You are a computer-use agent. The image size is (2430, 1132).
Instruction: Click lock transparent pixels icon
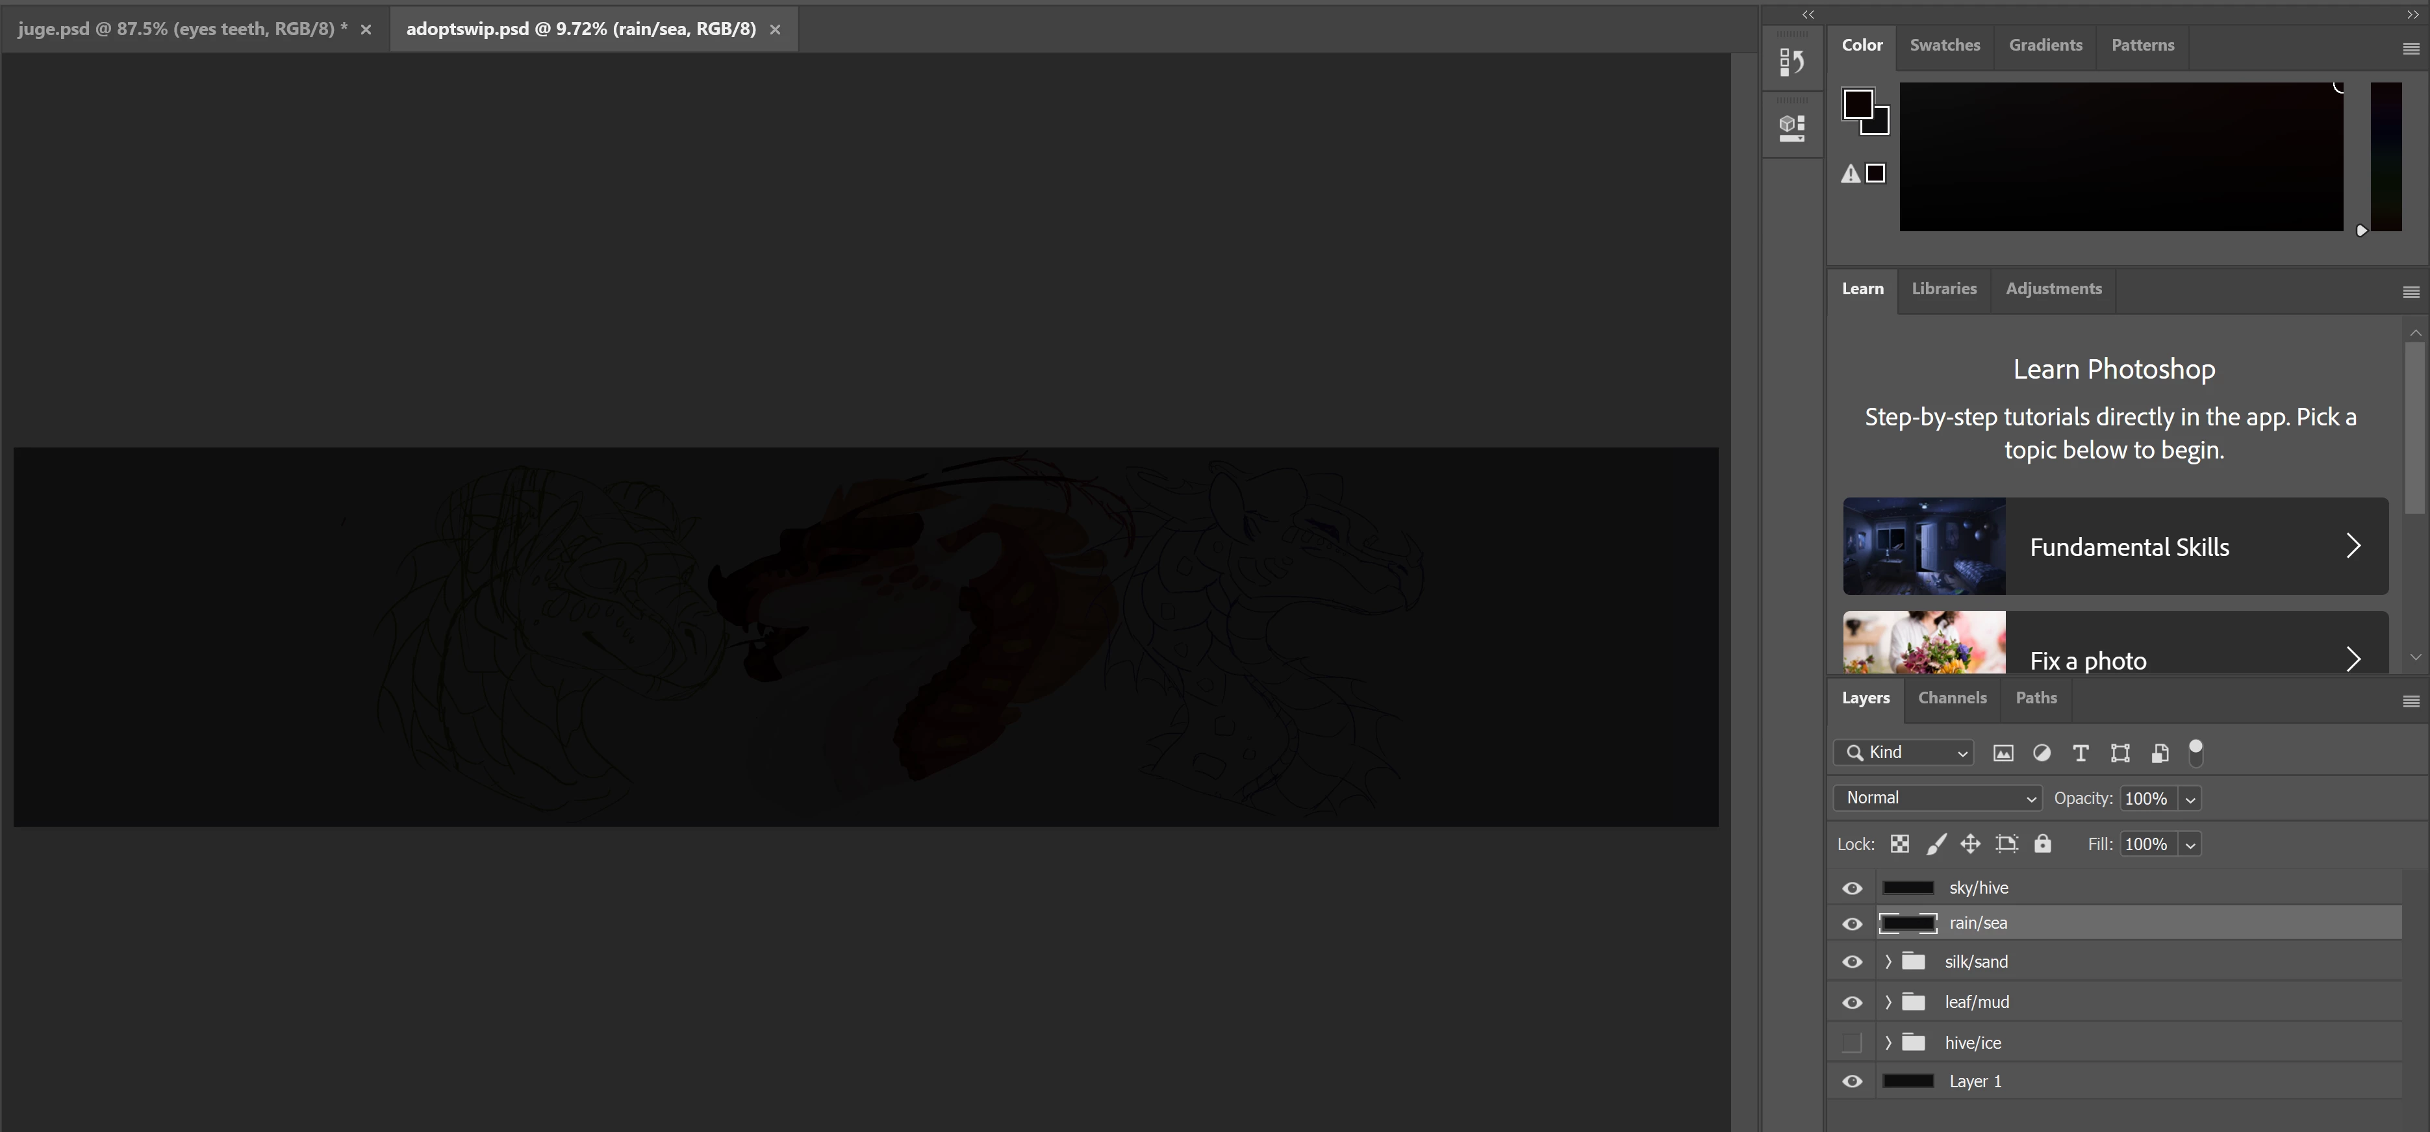[1899, 844]
